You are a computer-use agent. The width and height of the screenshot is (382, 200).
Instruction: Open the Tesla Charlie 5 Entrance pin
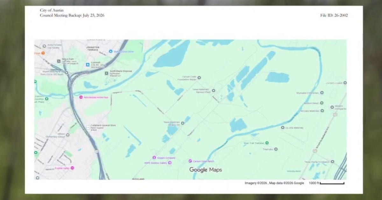point(333,162)
